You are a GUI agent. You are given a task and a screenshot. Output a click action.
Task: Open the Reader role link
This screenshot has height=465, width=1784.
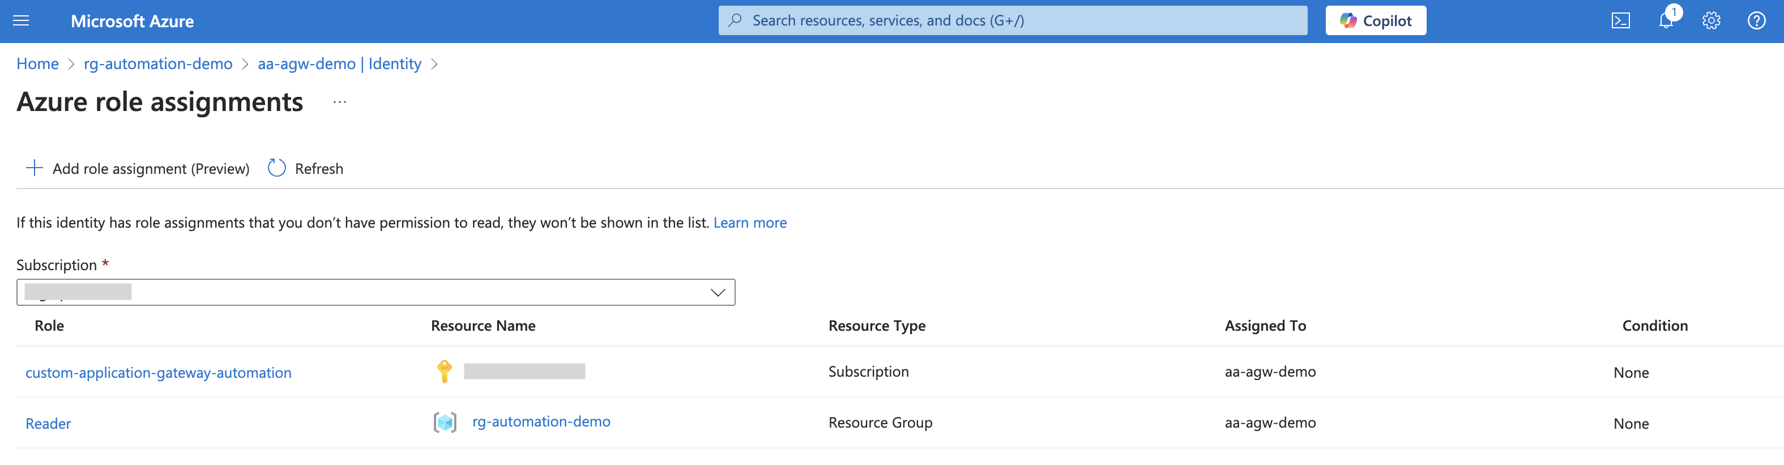(x=48, y=424)
